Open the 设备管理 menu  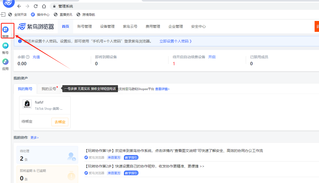pyautogui.click(x=107, y=26)
